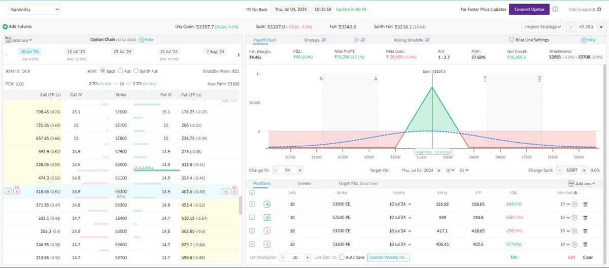
Task: Toggle the Blue Line Settings checkbox
Action: (512, 40)
